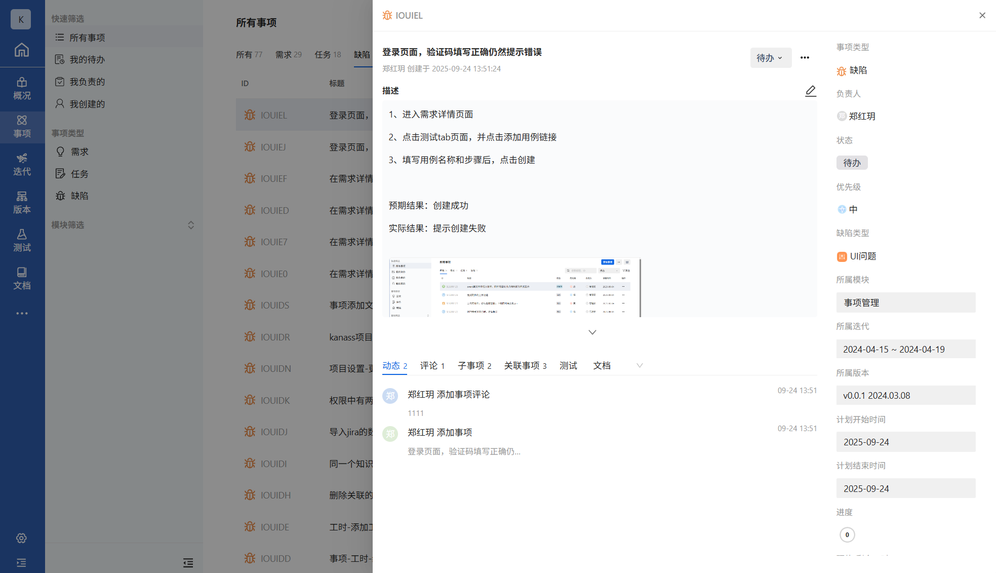Open 迭代 iterations in left sidebar
The width and height of the screenshot is (996, 573).
[x=22, y=164]
